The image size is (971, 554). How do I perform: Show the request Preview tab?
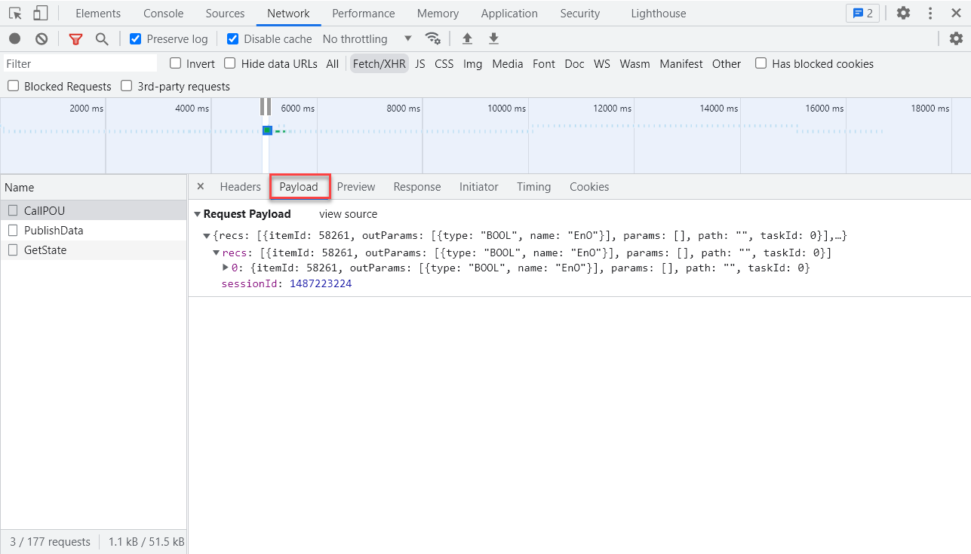356,187
